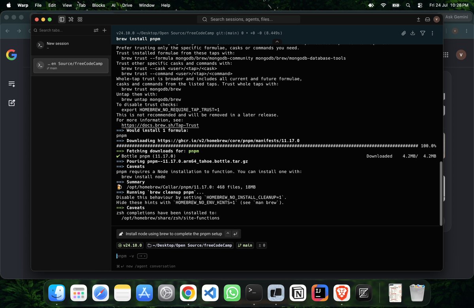Click the battery status icon in menu bar
Viewport: 474px width, 308px height.
(x=396, y=5)
